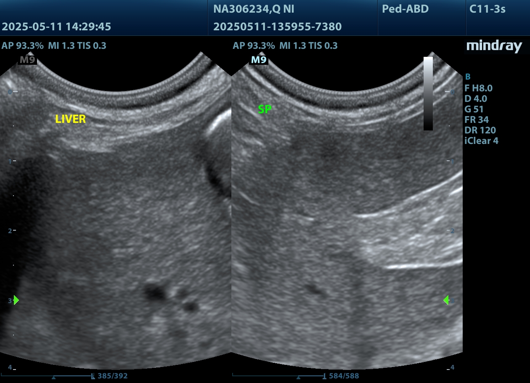Select the C11-3s transducer field
The height and width of the screenshot is (383, 530).
(x=487, y=9)
